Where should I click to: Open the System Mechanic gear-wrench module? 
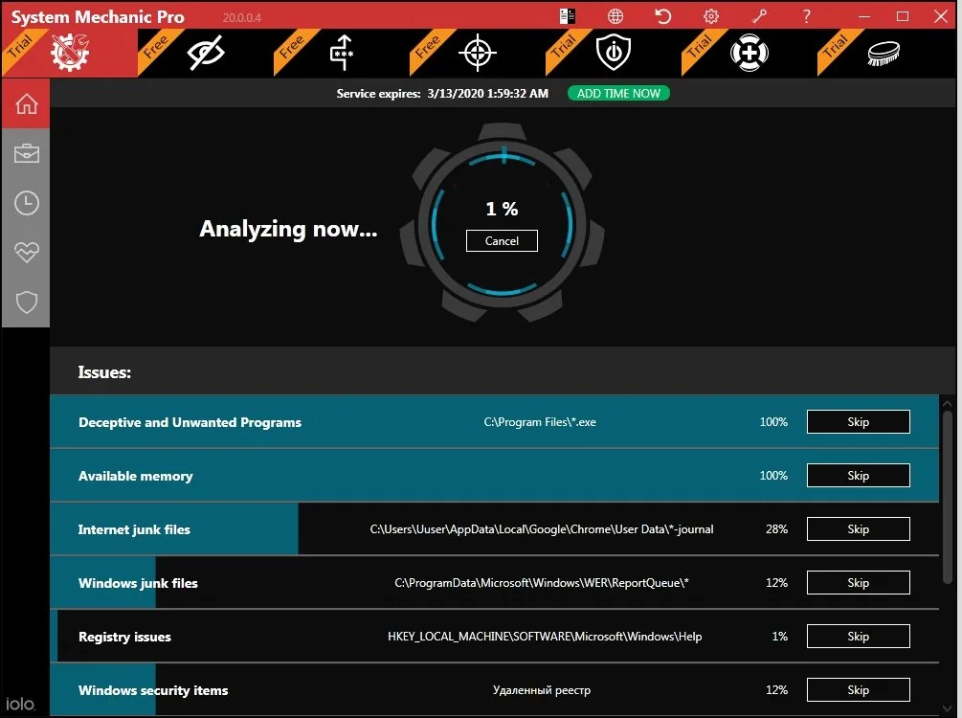coord(70,52)
